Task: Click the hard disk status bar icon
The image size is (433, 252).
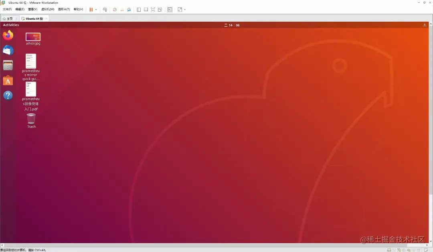Action: tap(389, 250)
